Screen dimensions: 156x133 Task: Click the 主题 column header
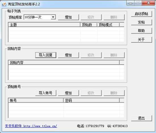(x=44, y=25)
